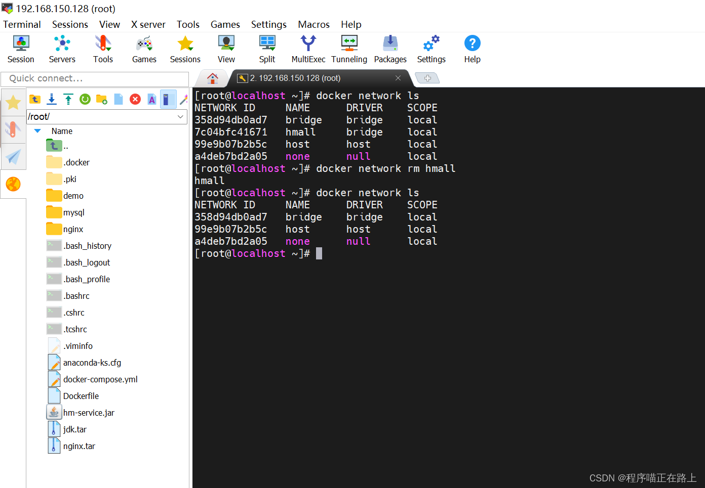Click the View toolbar icon
The image size is (705, 488).
pyautogui.click(x=226, y=49)
